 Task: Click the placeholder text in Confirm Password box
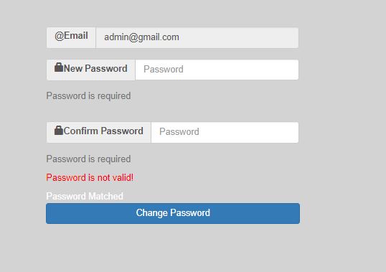(179, 131)
